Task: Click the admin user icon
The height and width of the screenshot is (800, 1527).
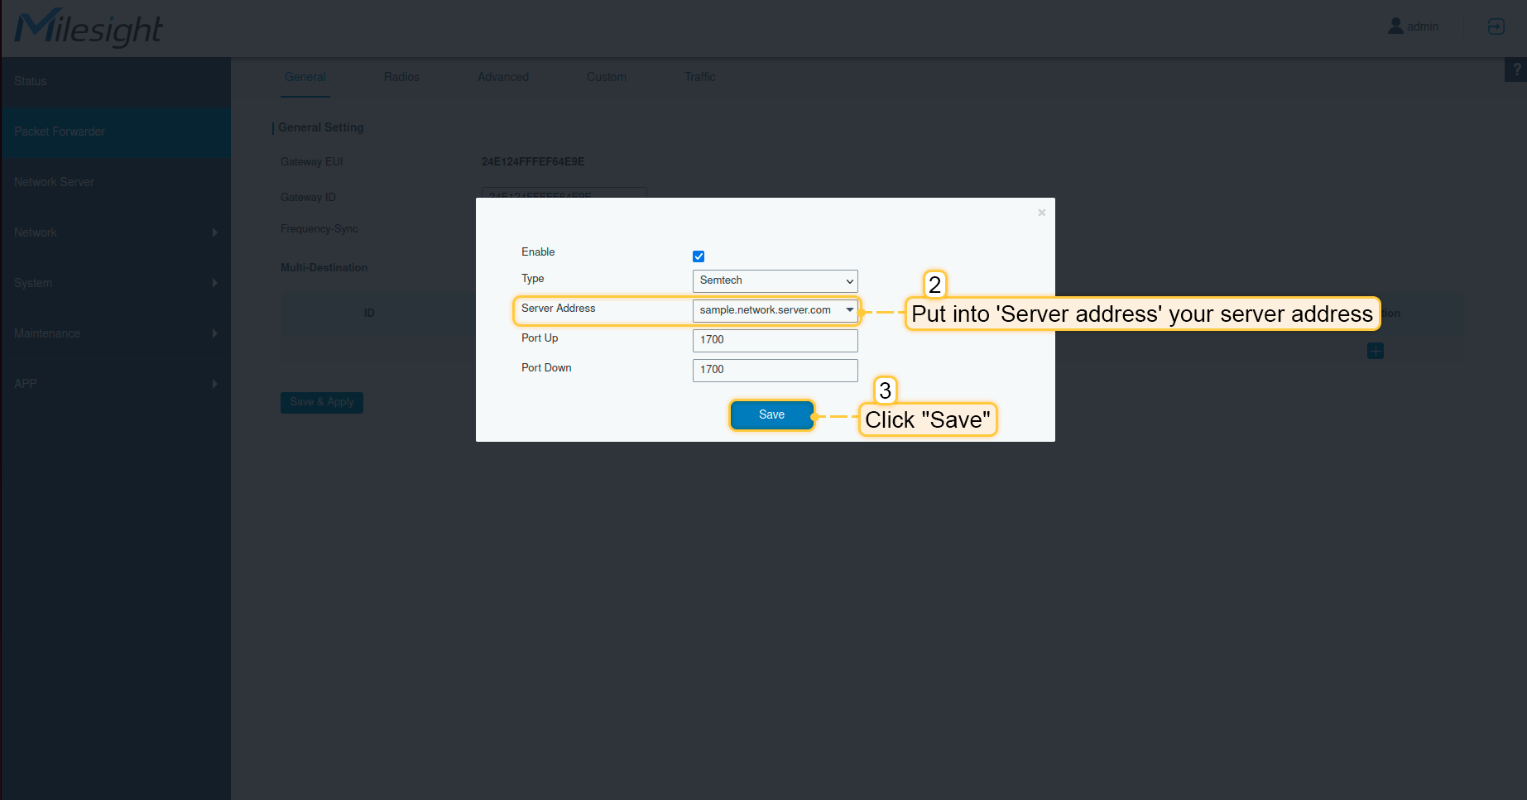Action: 1395,26
